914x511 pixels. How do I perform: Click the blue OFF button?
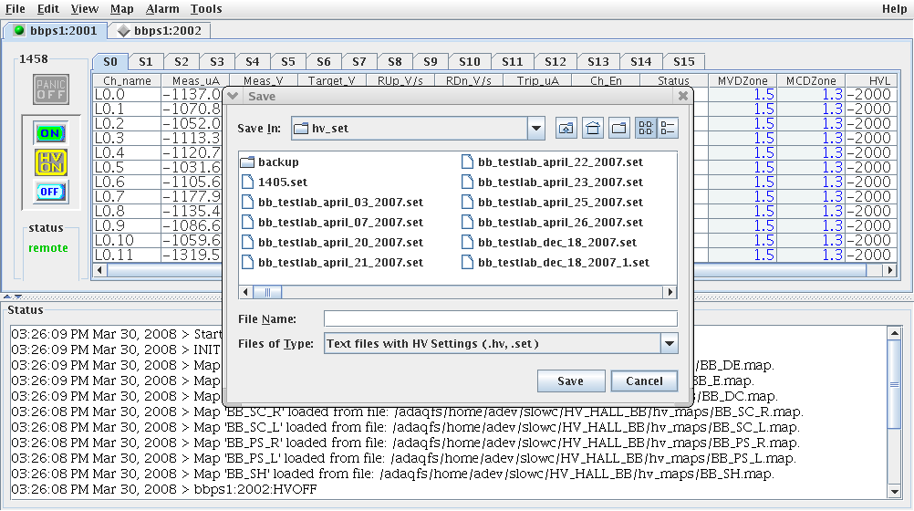click(x=50, y=192)
